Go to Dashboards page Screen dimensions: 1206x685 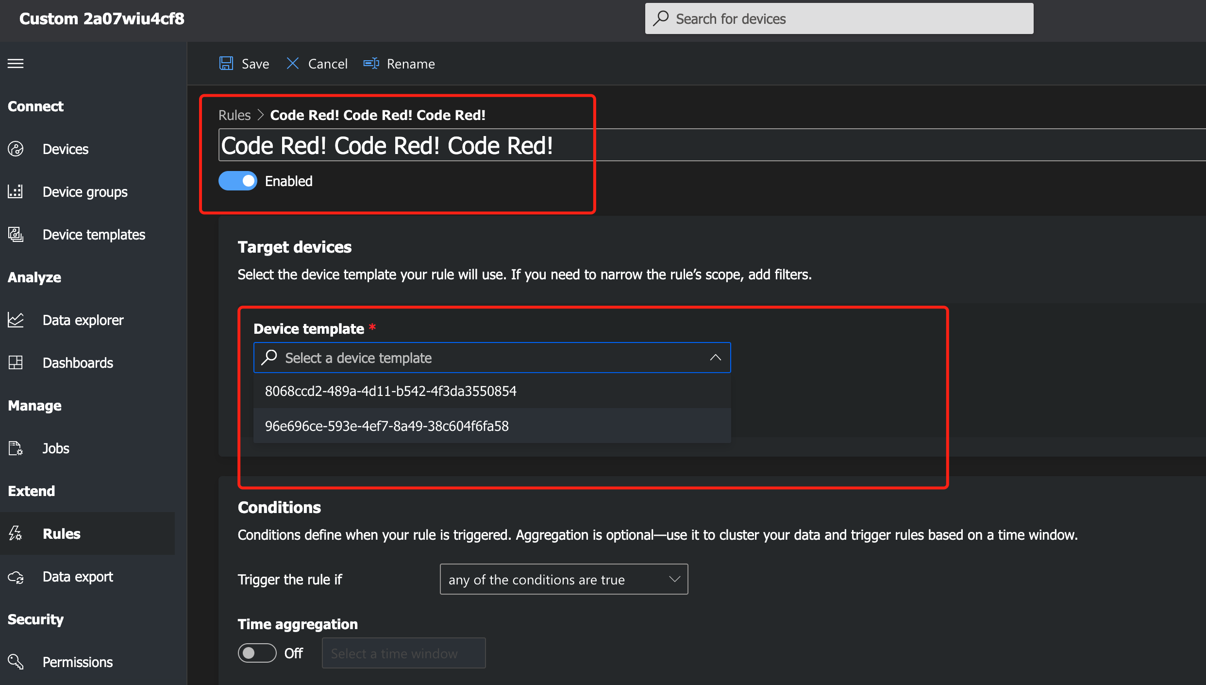[x=78, y=363]
